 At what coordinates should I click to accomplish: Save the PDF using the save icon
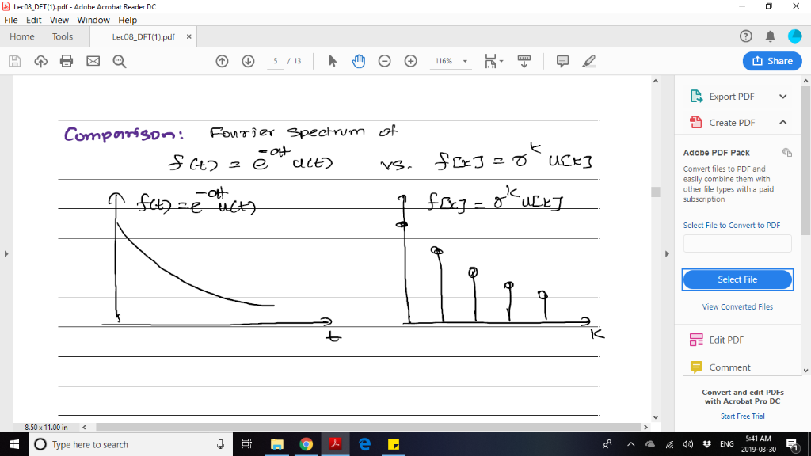tap(14, 60)
